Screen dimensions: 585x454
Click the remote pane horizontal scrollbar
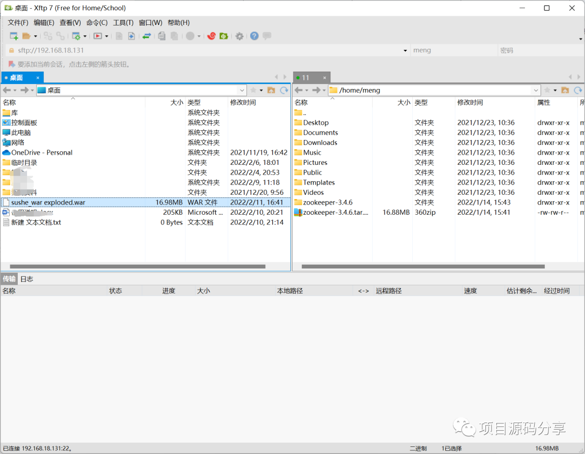click(423, 266)
